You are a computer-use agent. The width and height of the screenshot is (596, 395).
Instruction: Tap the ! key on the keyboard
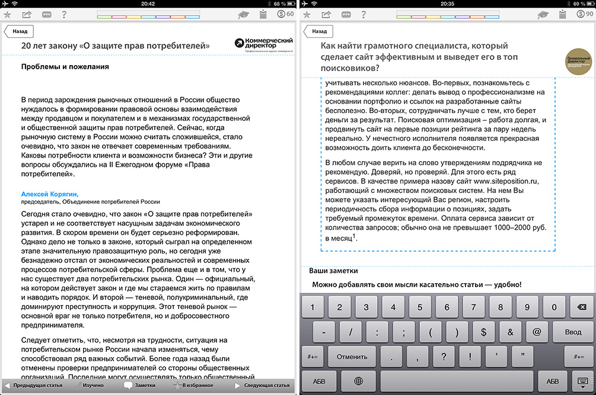470,357
